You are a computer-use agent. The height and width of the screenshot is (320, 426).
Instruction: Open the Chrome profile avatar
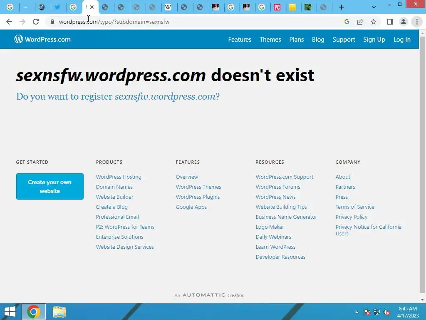point(404,22)
